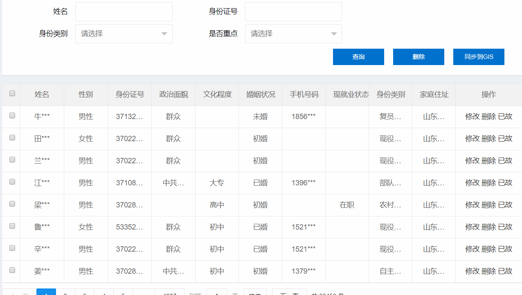Mark the checkbox for 姜***
The image size is (522, 295).
click(12, 270)
